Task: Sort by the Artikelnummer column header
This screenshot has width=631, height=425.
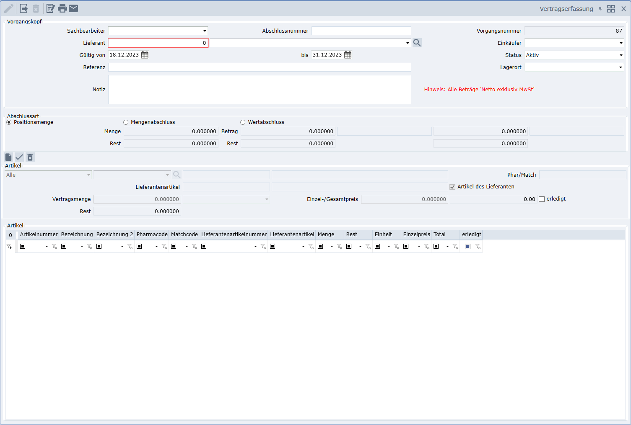Action: [39, 234]
